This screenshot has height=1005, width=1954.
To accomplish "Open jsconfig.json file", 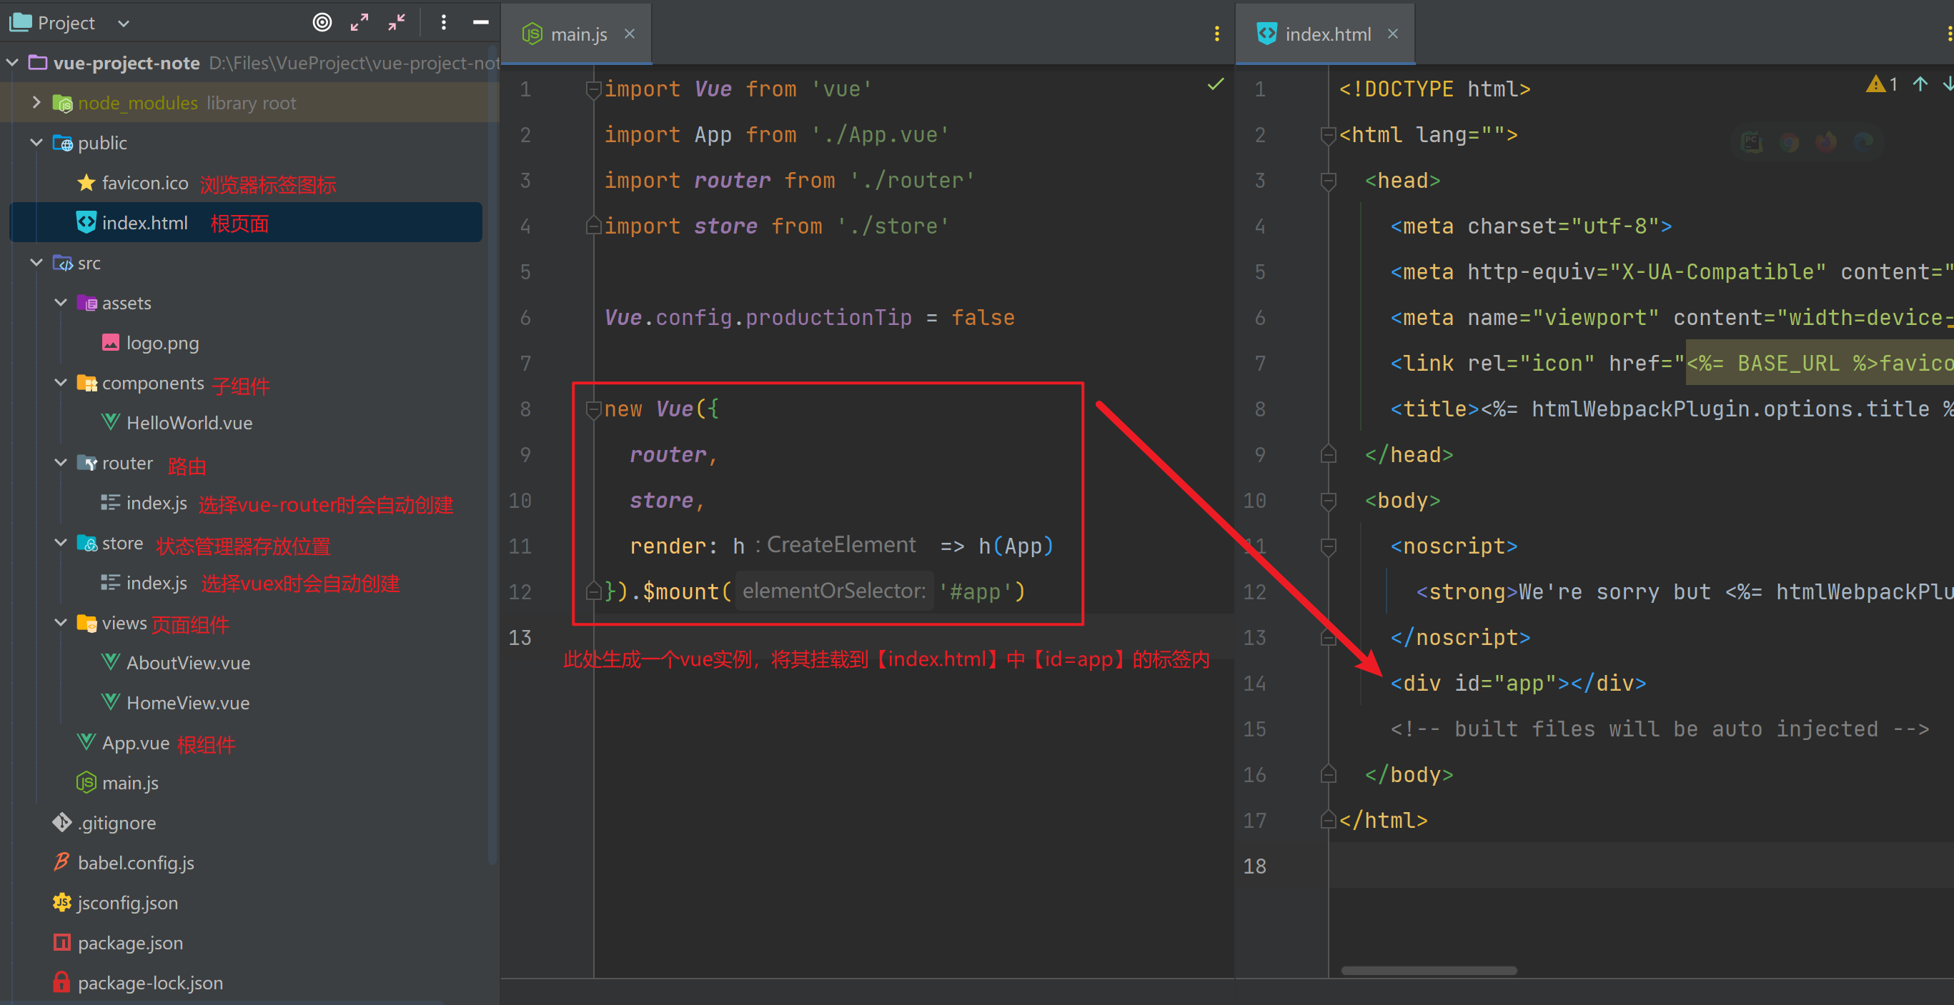I will [127, 904].
